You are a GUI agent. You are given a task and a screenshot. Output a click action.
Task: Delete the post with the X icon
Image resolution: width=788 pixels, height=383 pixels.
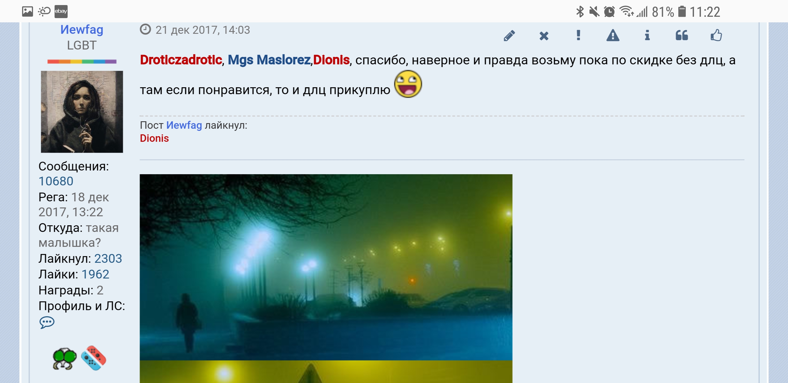click(x=544, y=36)
